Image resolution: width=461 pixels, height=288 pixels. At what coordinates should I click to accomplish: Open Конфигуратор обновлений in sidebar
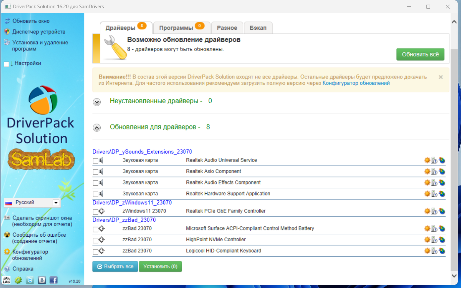30,255
